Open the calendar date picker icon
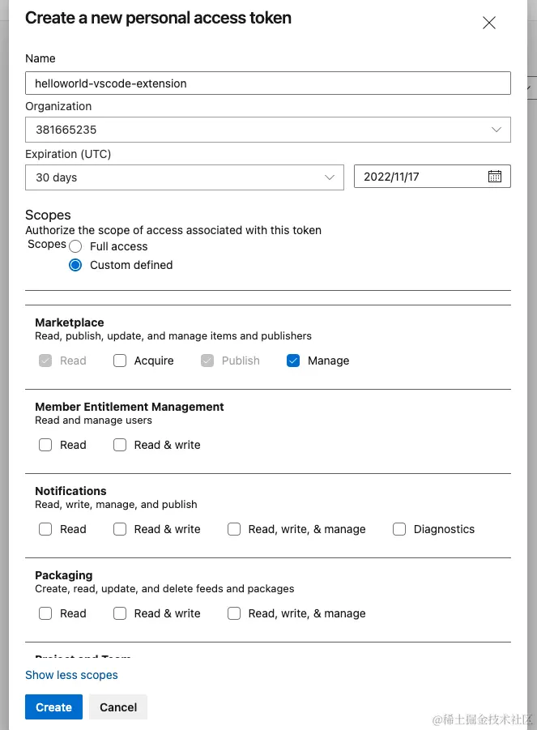The image size is (537, 730). [495, 177]
